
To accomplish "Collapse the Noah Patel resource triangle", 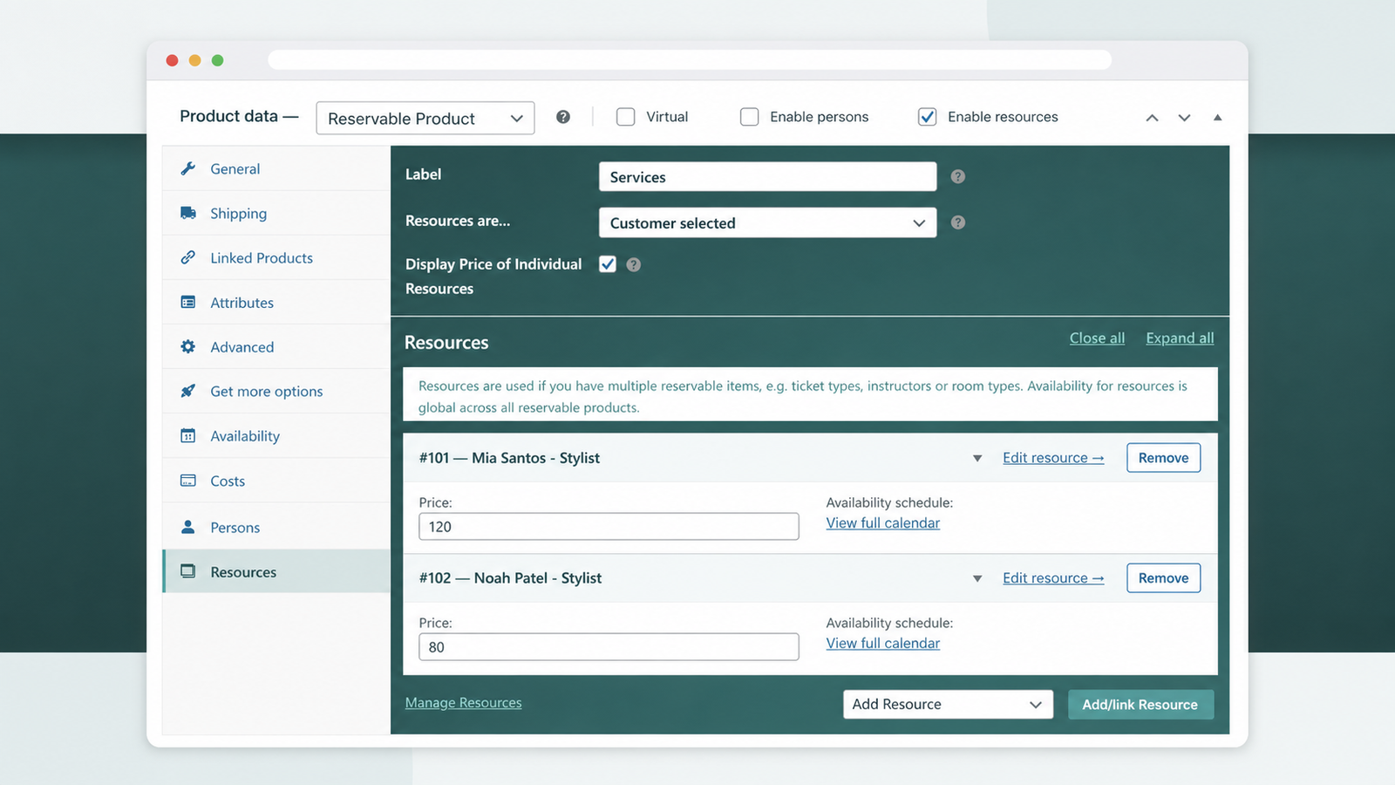I will click(977, 578).
